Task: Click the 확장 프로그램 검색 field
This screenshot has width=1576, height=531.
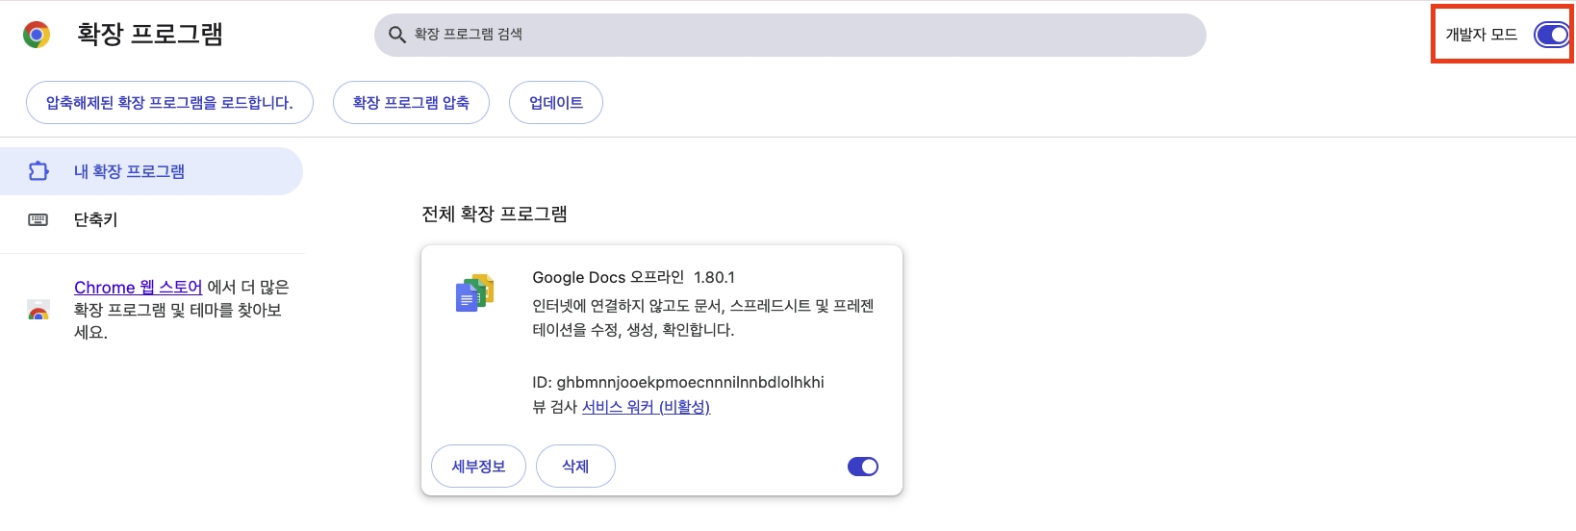Action: click(x=790, y=35)
